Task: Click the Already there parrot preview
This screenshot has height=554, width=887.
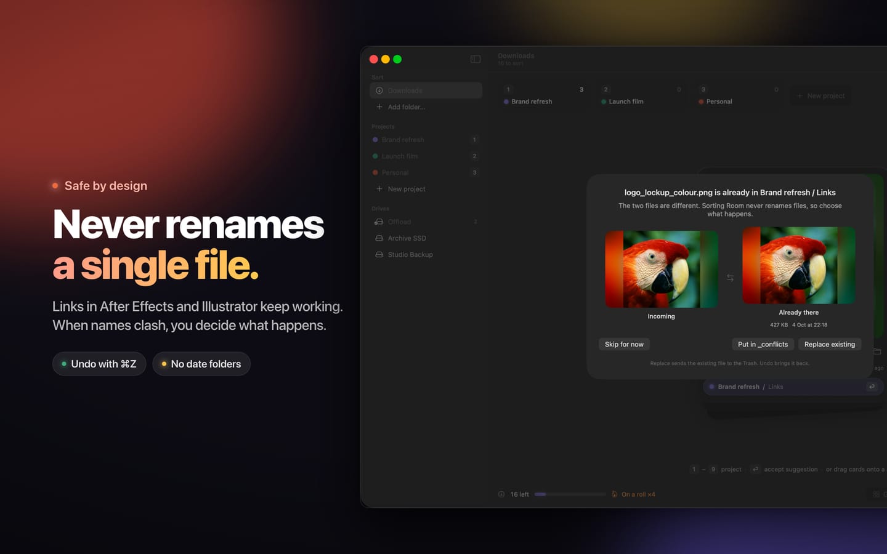Action: [799, 265]
